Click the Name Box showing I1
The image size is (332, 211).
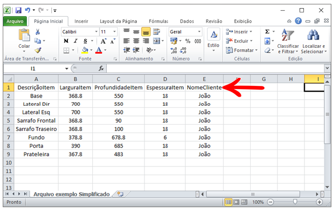pos(33,68)
